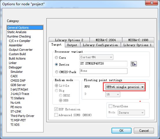The width and height of the screenshot is (160, 139).
Task: Select C/C++ Compiler category
Action: 20,41
